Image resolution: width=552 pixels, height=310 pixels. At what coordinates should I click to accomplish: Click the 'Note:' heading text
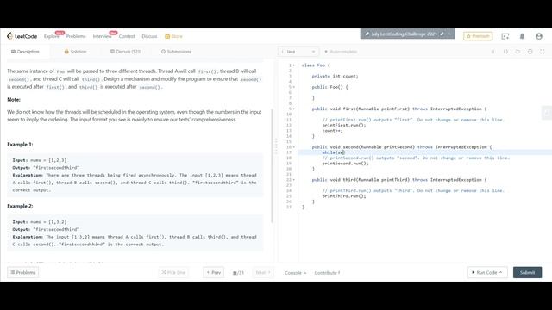[14, 100]
